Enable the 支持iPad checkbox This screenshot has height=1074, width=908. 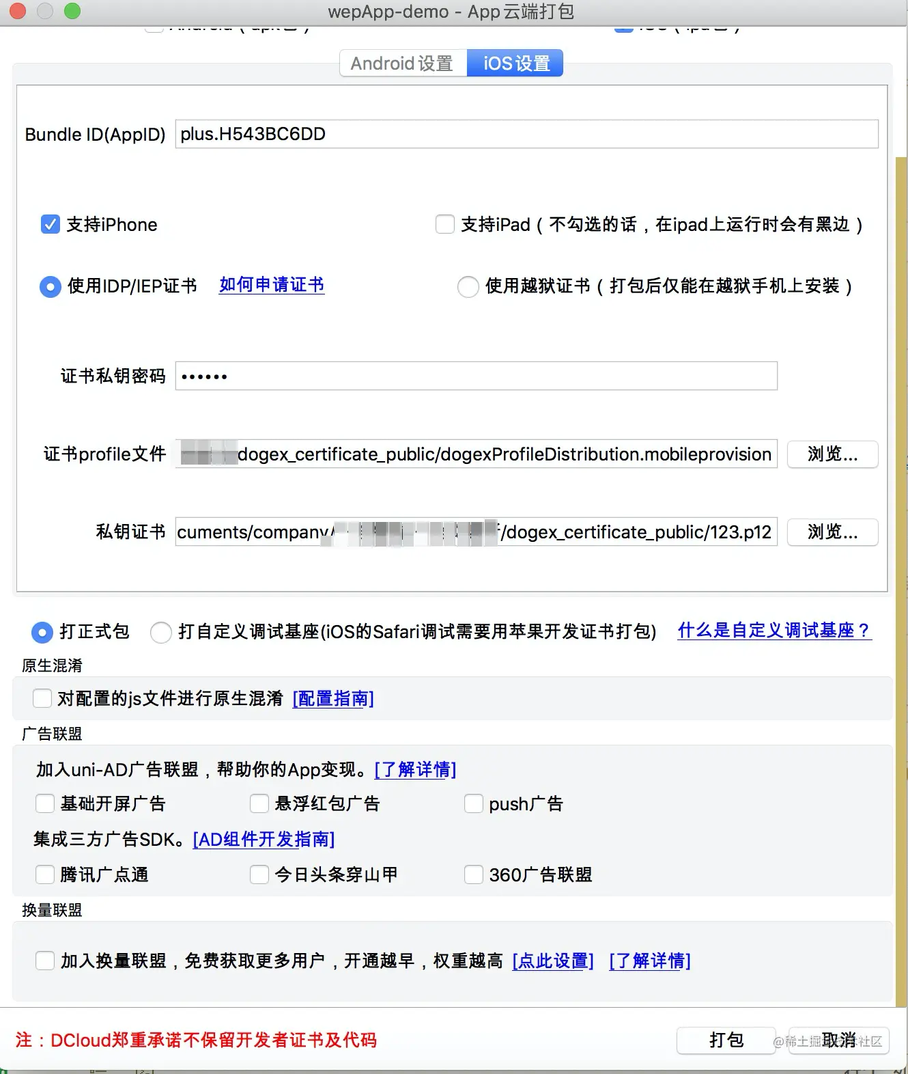(x=445, y=224)
